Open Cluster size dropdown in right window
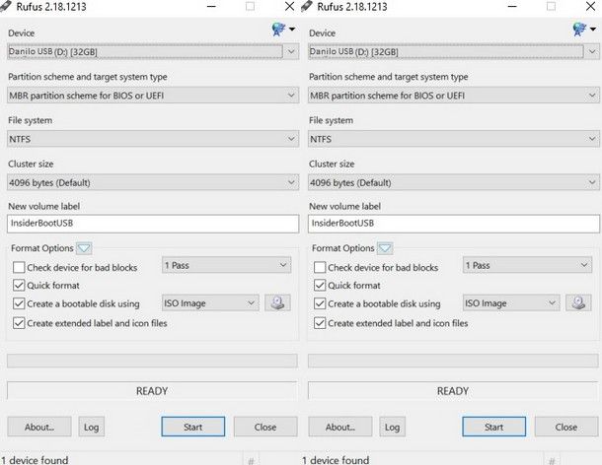 453,182
